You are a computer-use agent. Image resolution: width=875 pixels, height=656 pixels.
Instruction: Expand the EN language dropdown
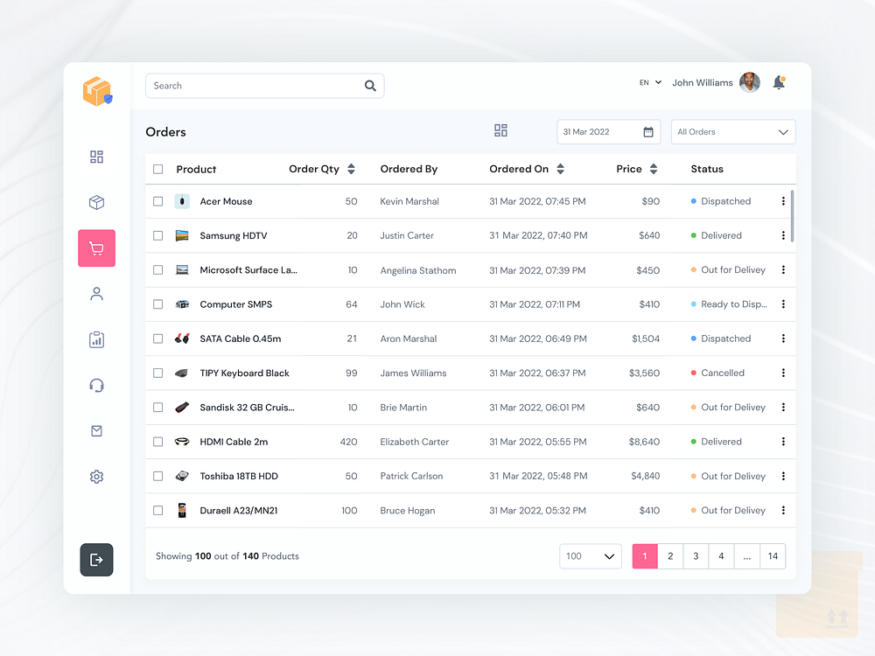649,81
